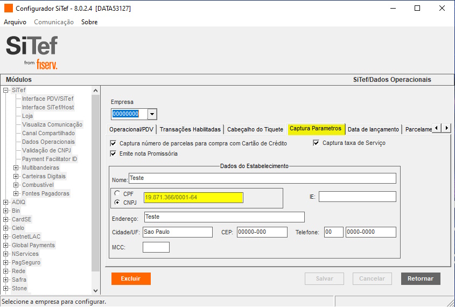Toggle Captura taxa de Serviço checkbox
The height and width of the screenshot is (307, 455).
pos(316,143)
